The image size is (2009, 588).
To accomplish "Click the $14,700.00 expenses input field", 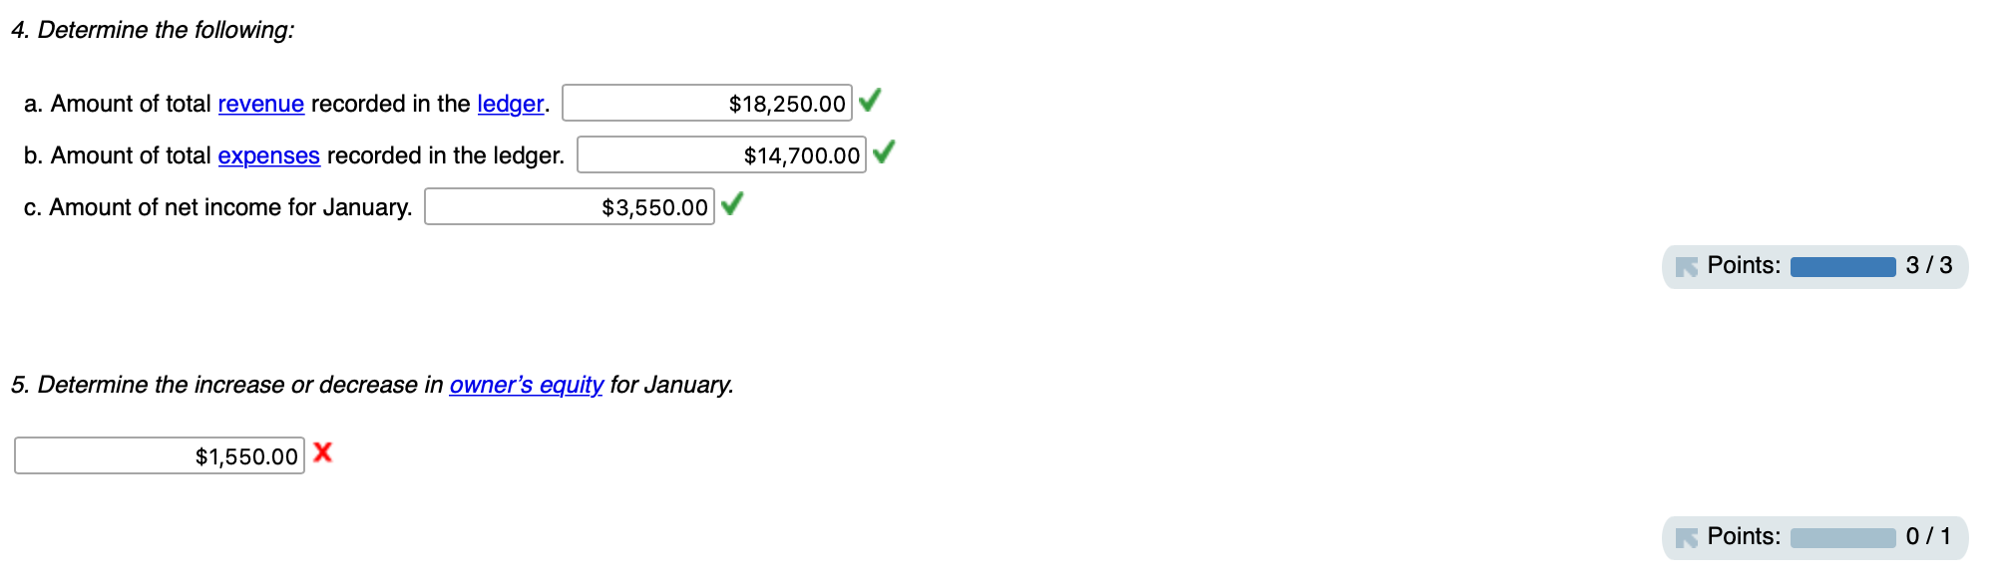I will [720, 154].
